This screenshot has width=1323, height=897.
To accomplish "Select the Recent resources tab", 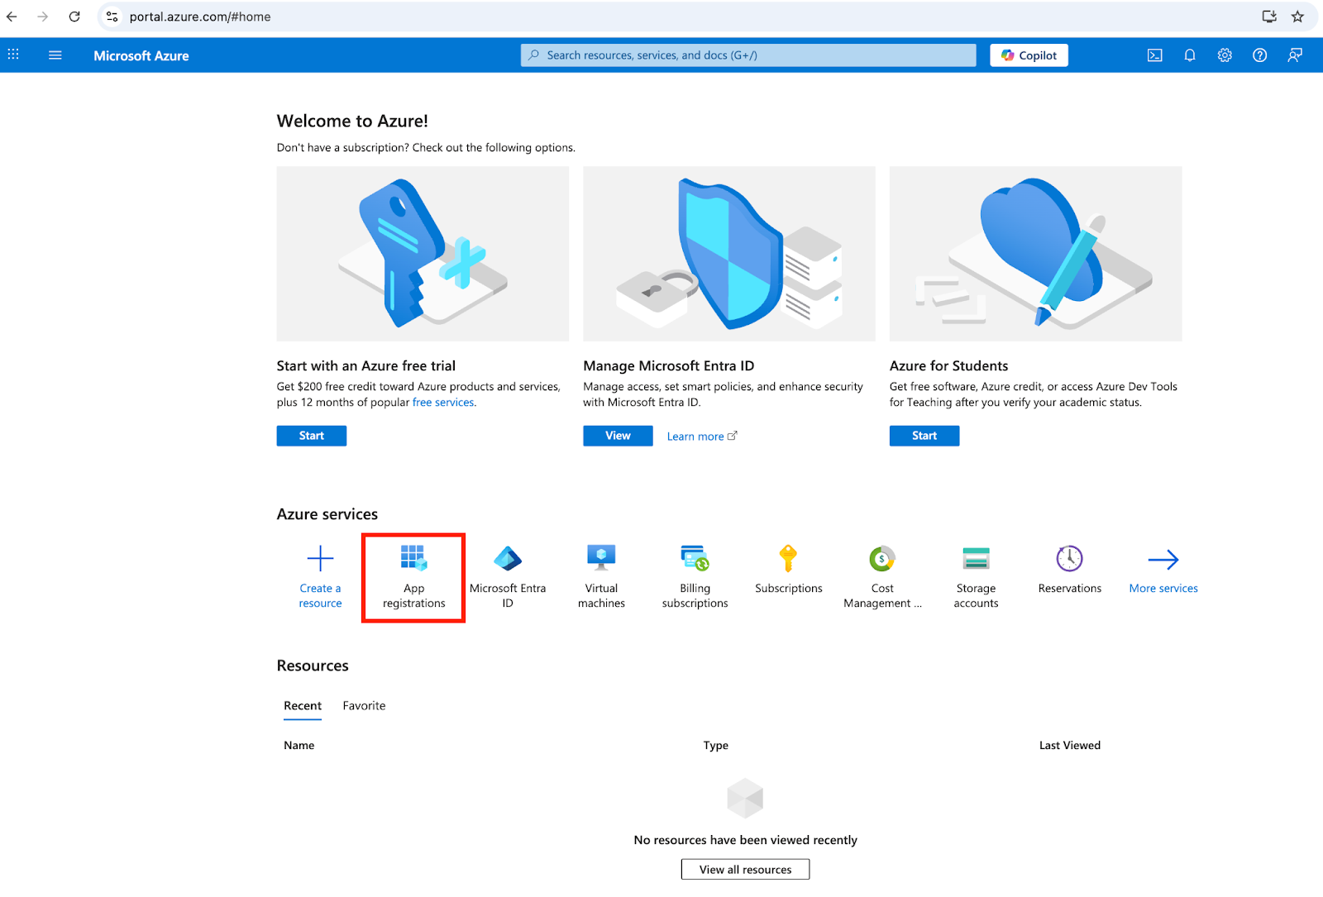I will point(303,706).
